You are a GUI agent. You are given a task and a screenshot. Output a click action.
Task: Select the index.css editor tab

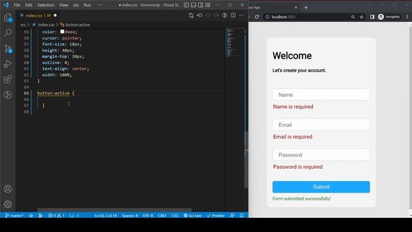(x=38, y=15)
